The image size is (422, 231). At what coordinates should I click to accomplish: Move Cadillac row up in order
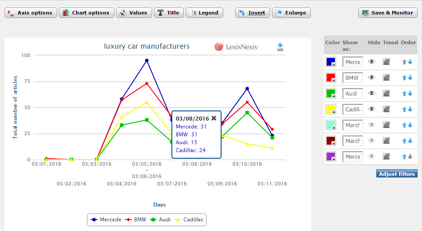(x=404, y=109)
